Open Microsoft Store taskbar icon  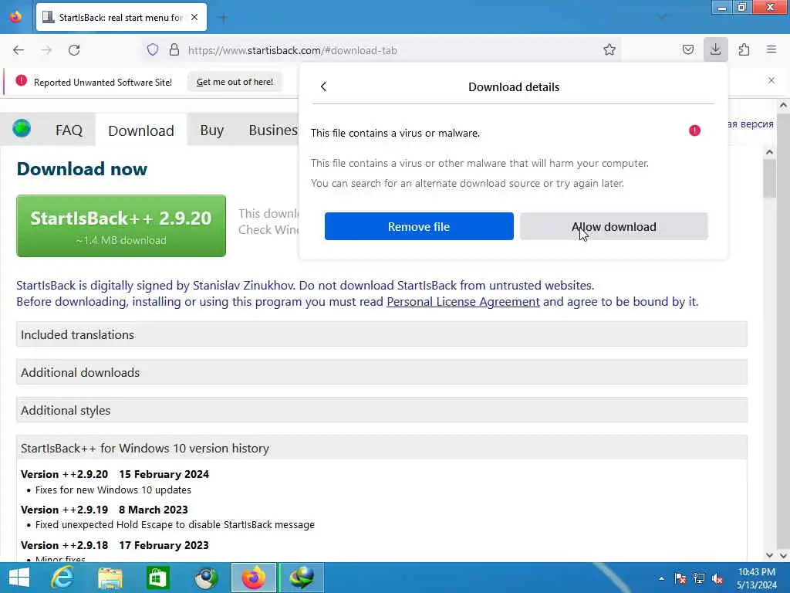point(157,578)
